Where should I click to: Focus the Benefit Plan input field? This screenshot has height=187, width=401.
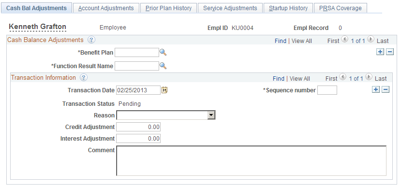click(x=137, y=52)
